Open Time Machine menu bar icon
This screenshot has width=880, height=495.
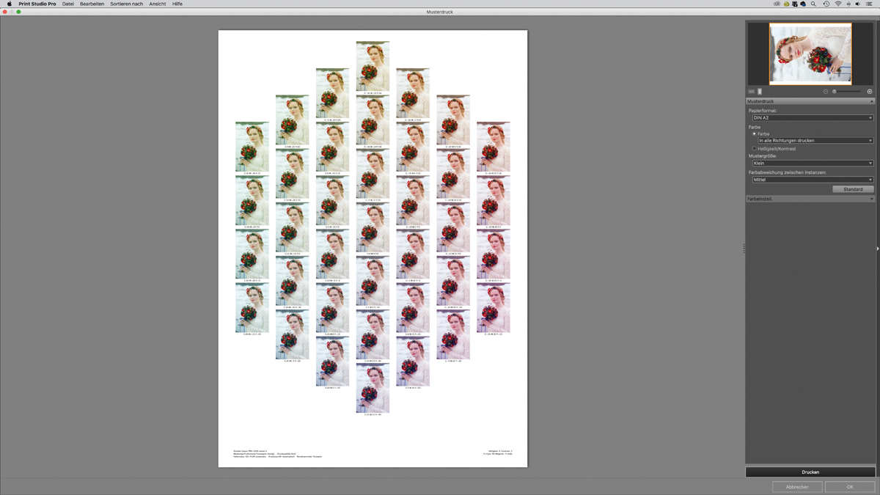(x=826, y=4)
